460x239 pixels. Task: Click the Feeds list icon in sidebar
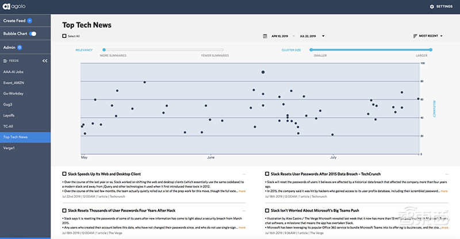point(5,60)
